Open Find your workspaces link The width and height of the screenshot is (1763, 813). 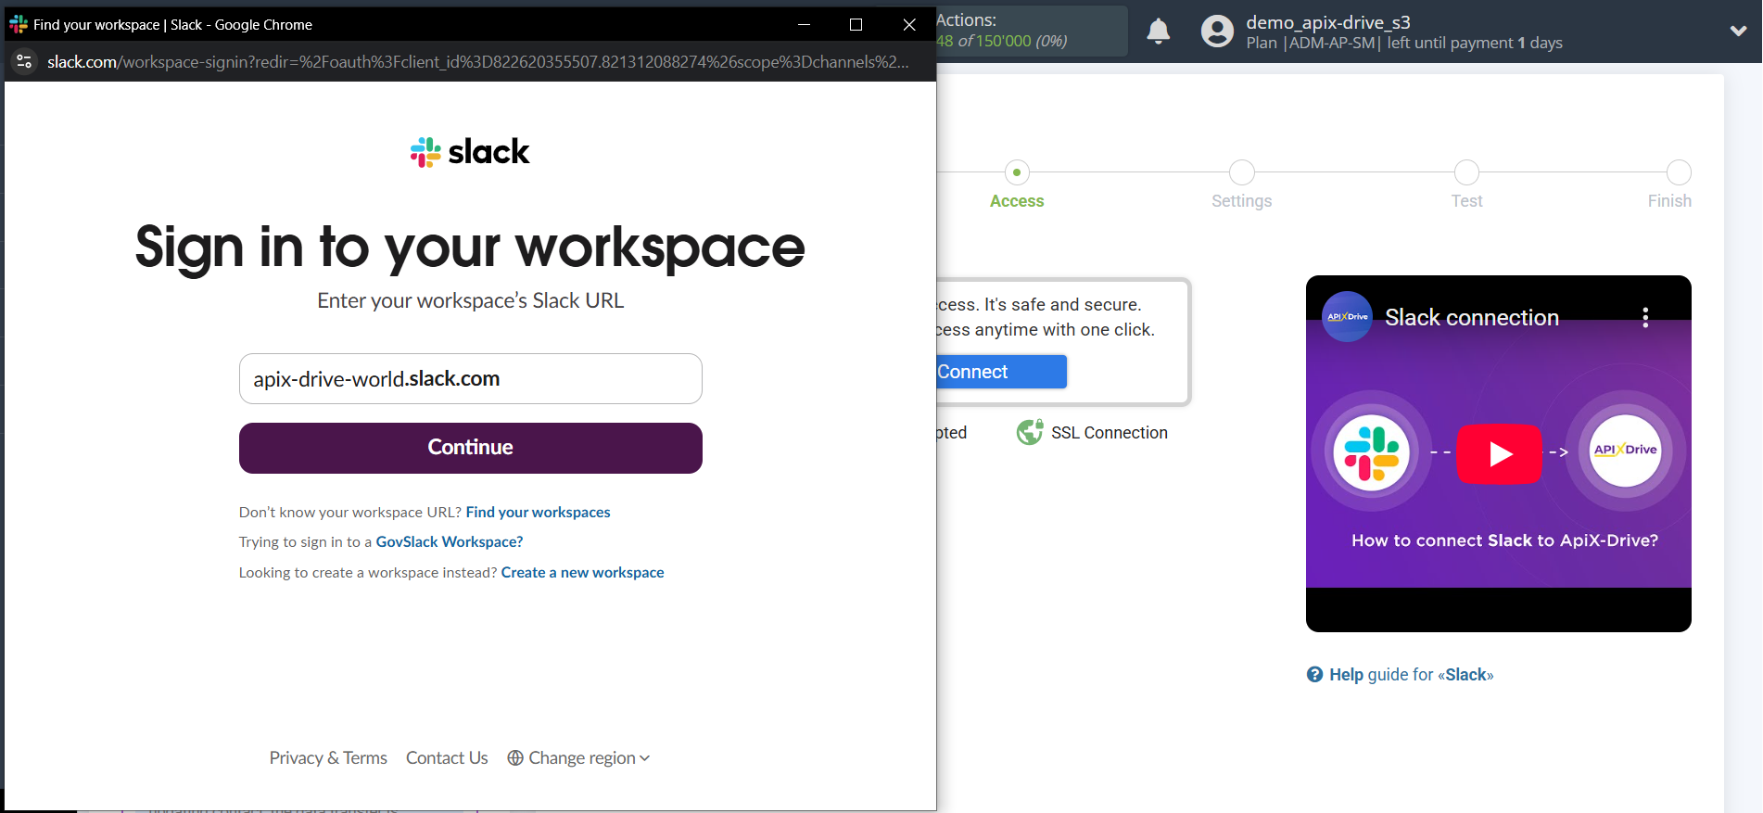pos(538,513)
